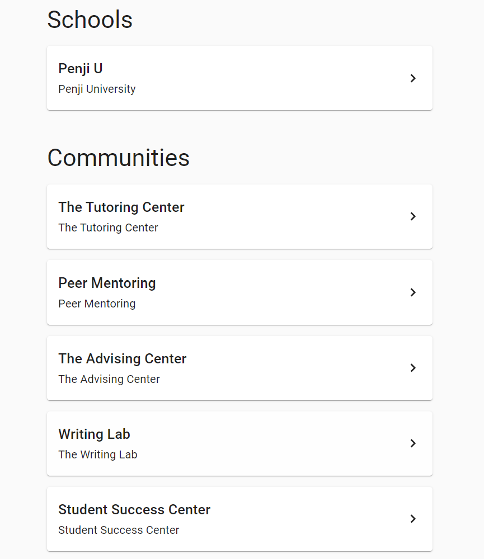Screen dimensions: 484x559
Task: Click the Communities section heading
Action: (x=119, y=158)
